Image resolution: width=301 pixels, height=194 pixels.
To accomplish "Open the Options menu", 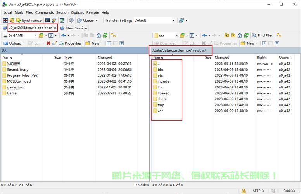I will pyautogui.click(x=77, y=12).
